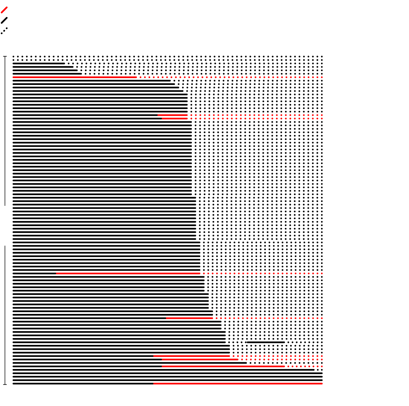Image resolution: width=409 pixels, height=406 pixels.
Task: Click the black solid line legend icon
Action: [4, 20]
